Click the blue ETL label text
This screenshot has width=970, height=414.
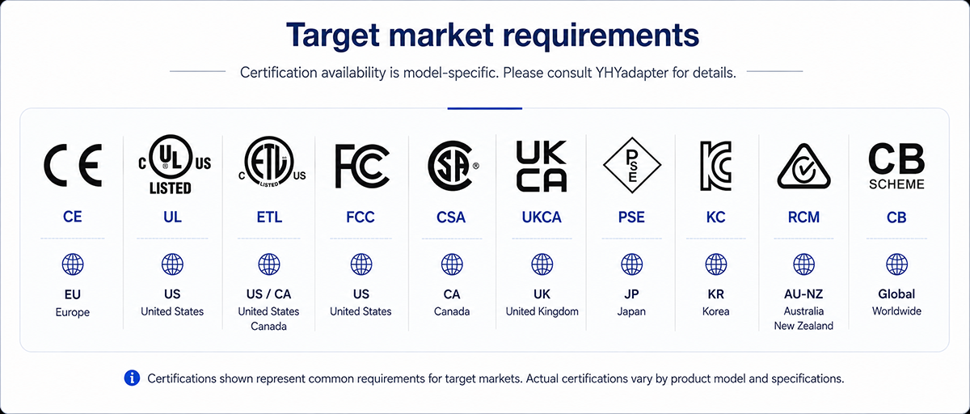point(268,218)
